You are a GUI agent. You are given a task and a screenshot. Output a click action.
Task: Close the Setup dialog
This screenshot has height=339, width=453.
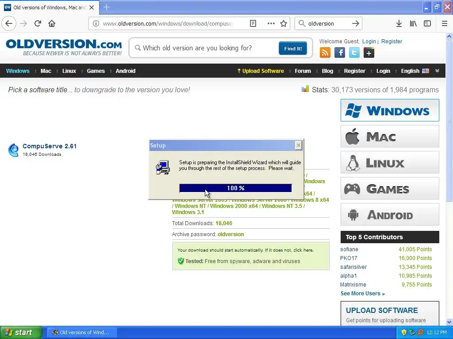tap(299, 145)
